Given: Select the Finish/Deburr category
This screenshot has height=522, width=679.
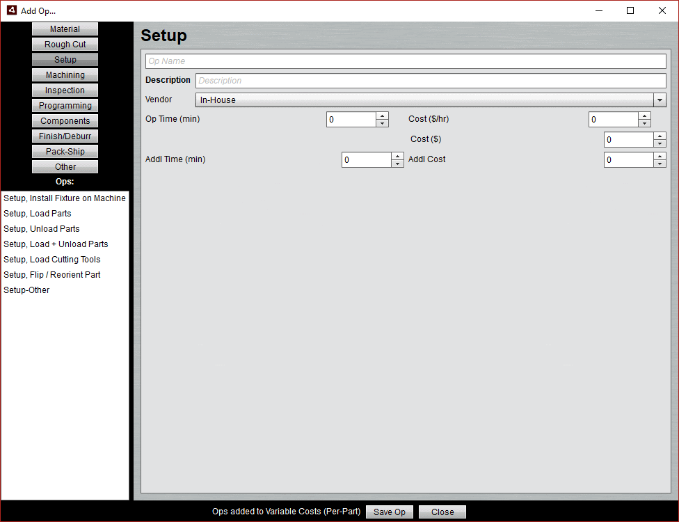Looking at the screenshot, I should click(x=65, y=136).
